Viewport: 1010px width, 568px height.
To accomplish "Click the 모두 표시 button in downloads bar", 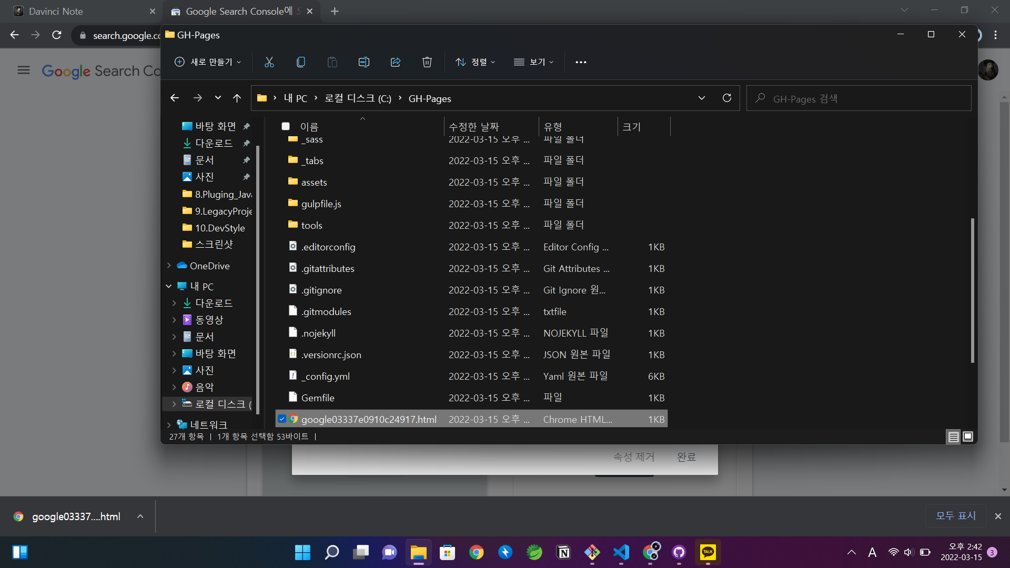I will (955, 516).
